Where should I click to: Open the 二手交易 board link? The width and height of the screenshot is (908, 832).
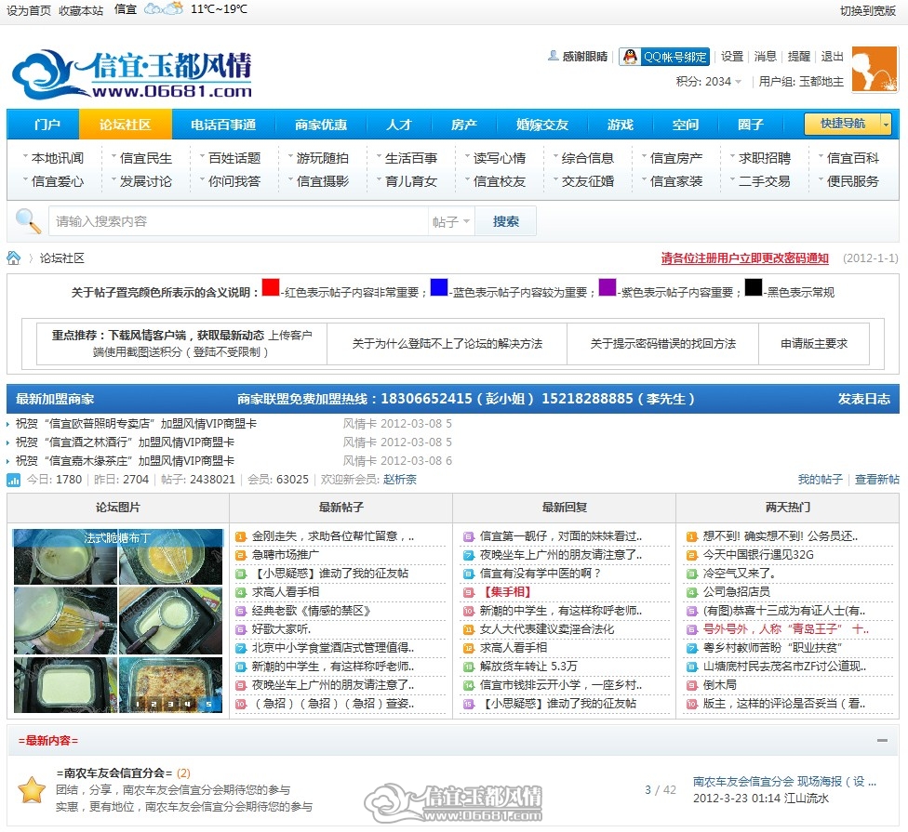pos(765,181)
